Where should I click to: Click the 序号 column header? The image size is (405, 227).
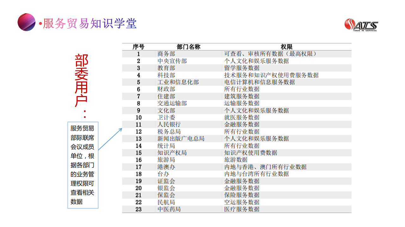point(138,47)
